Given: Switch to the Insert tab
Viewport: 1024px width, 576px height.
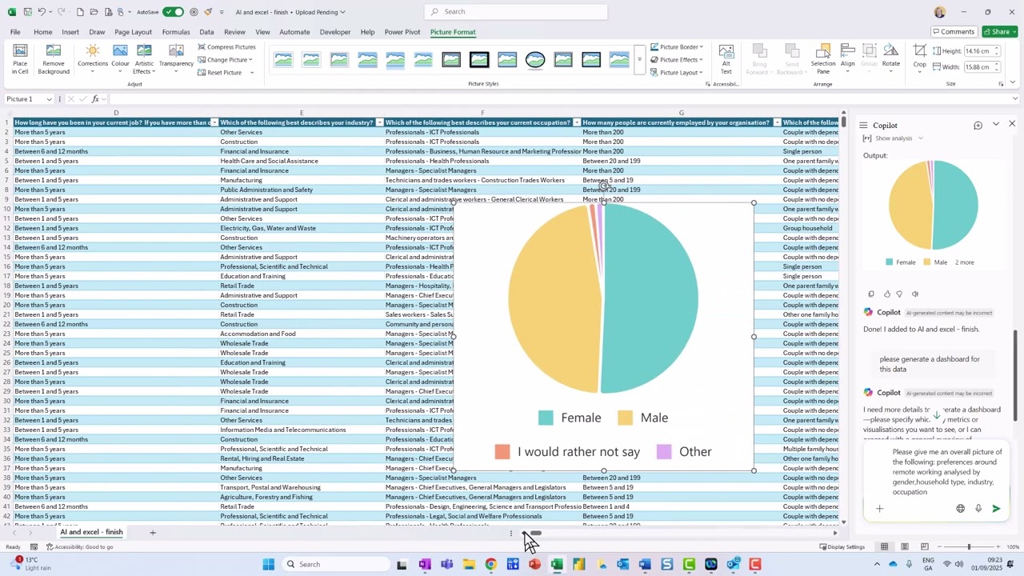Looking at the screenshot, I should pyautogui.click(x=70, y=32).
